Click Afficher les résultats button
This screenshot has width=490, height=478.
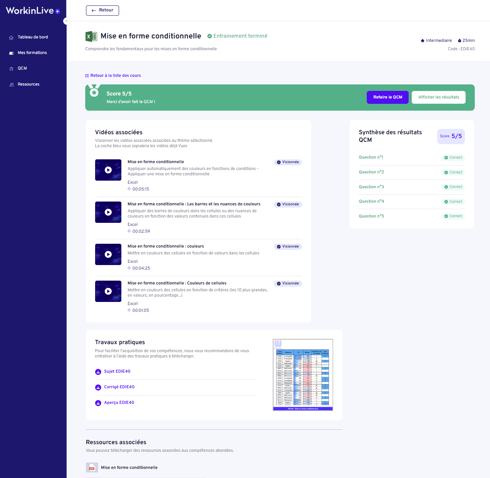click(x=438, y=97)
